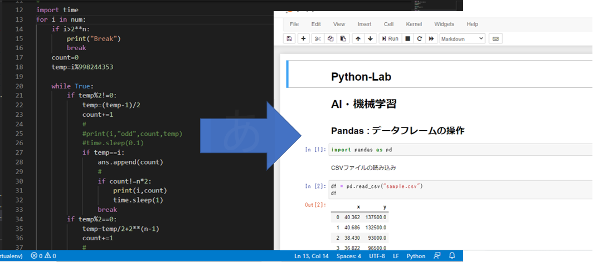Move the selected cell up
This screenshot has width=593, height=262.
point(358,38)
